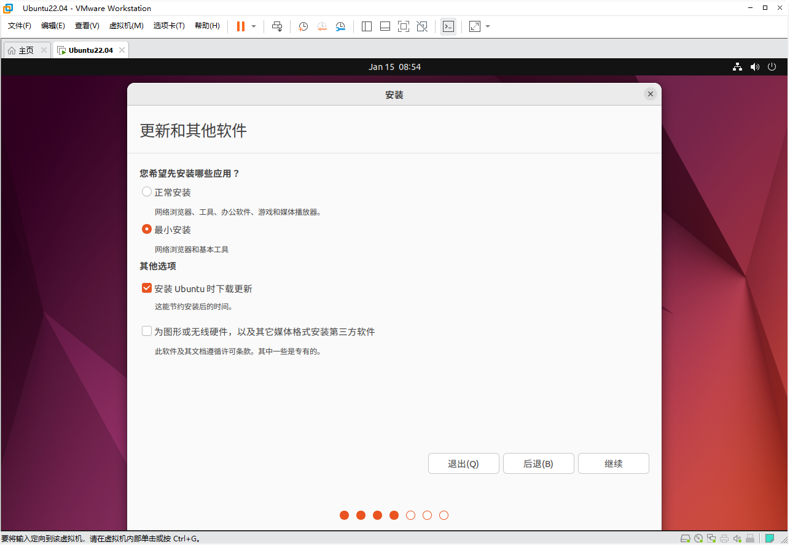The image size is (790, 545).
Task: Click the Unity mode toolbar icon
Action: [422, 26]
